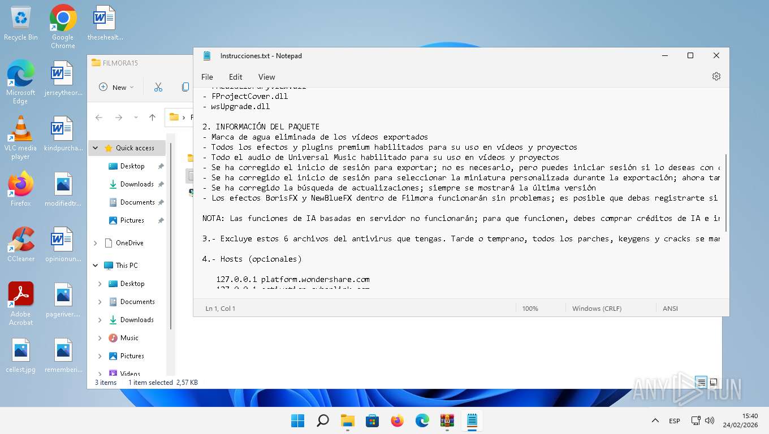Select This PC in navigation pane
The width and height of the screenshot is (769, 434).
click(127, 266)
